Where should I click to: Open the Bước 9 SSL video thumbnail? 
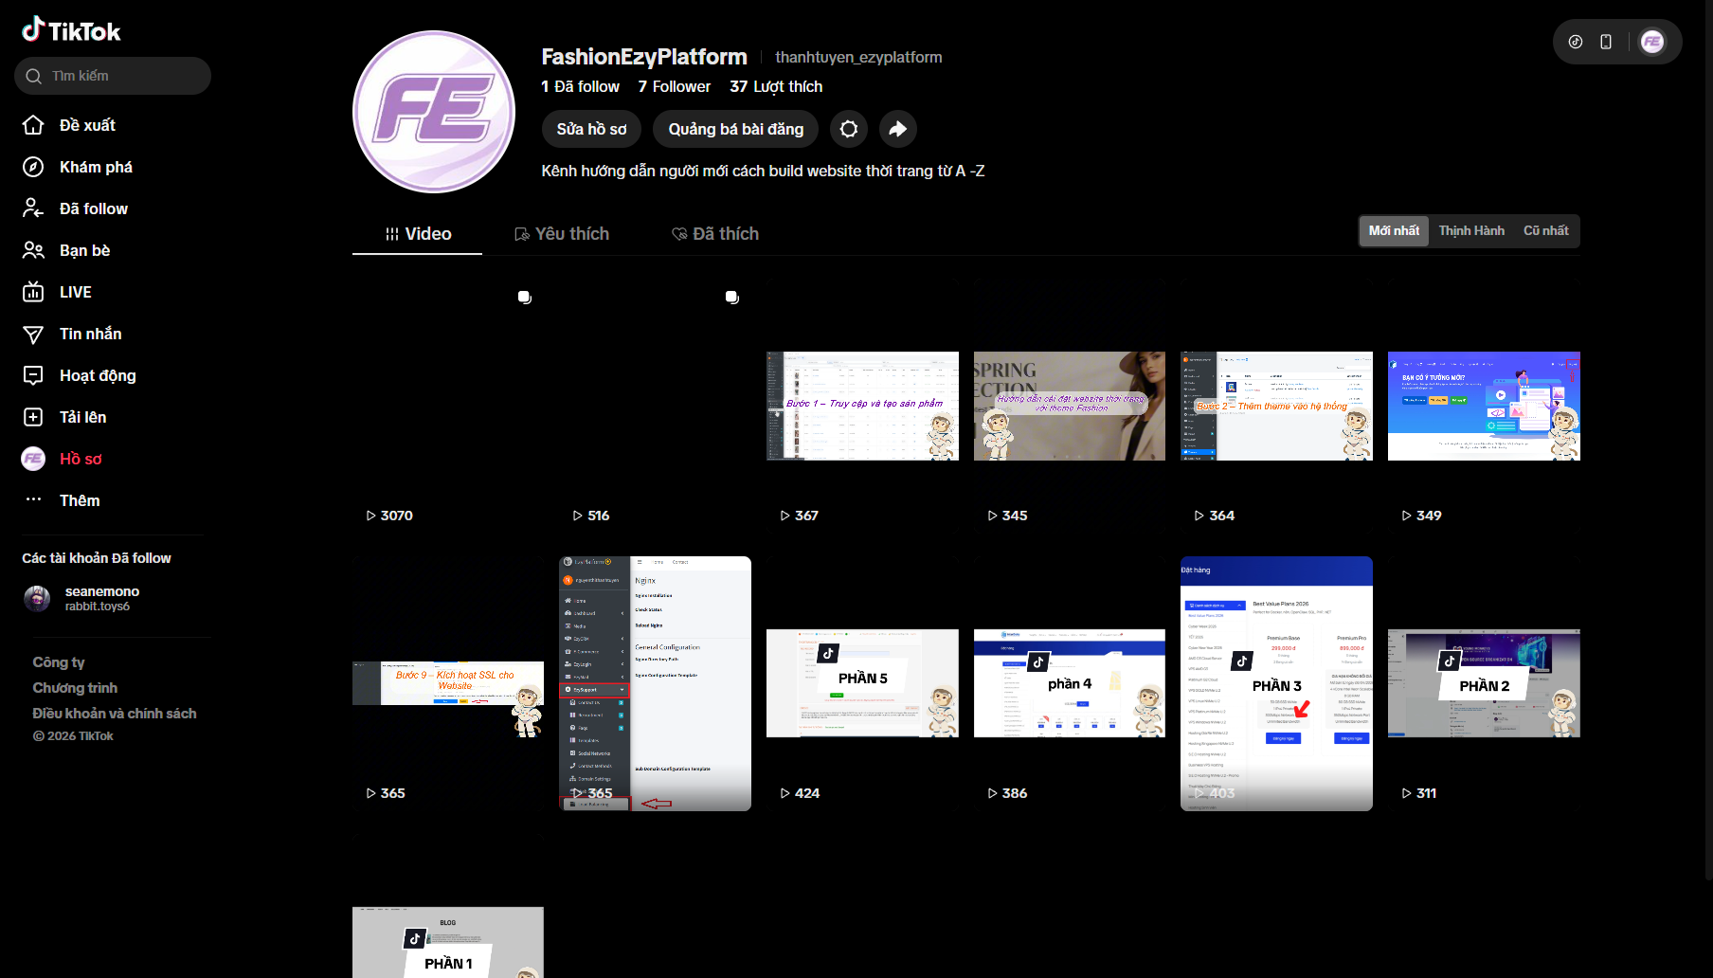448,683
